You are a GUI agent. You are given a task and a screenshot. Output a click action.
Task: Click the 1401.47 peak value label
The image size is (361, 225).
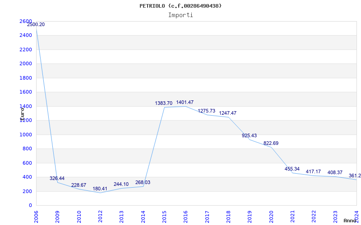[185, 103]
